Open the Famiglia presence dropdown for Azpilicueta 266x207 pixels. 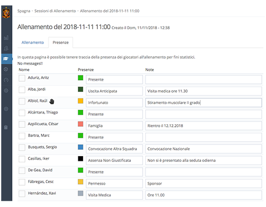[114, 126]
